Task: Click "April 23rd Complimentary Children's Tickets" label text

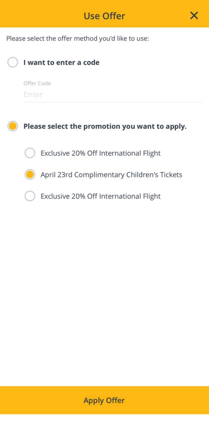Action: coord(111,175)
